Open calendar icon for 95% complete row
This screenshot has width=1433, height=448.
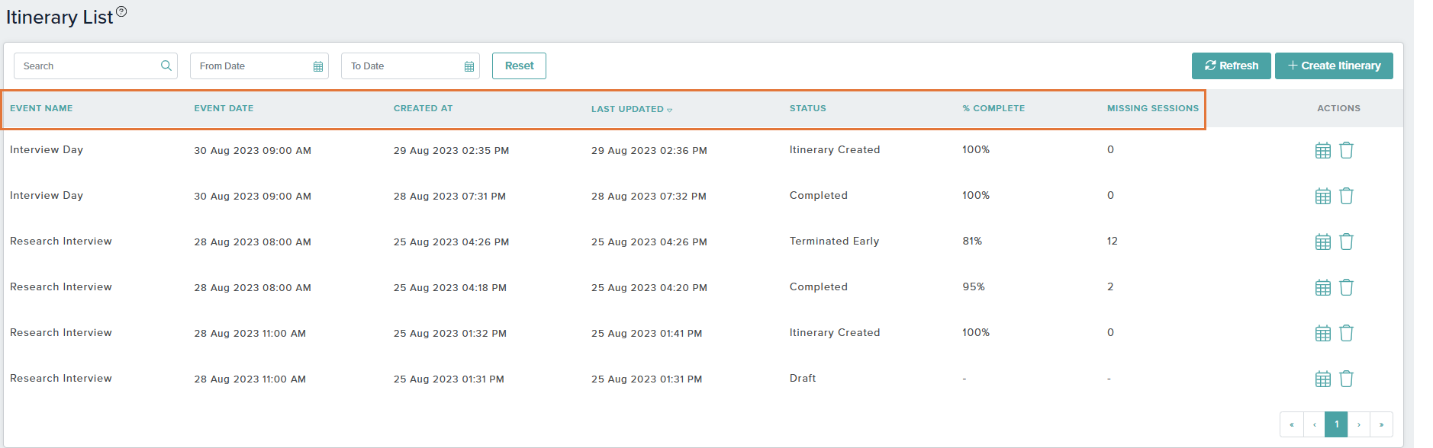pyautogui.click(x=1323, y=287)
